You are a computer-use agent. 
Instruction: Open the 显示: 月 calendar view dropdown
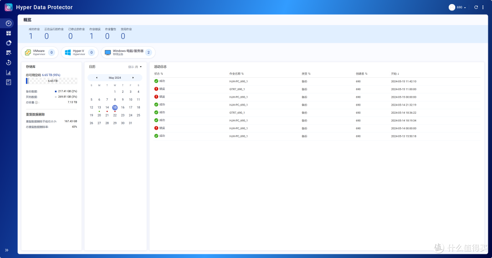pyautogui.click(x=135, y=67)
